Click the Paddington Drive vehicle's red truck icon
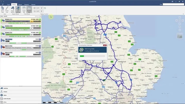This screenshot has width=185, height=104. [3, 47]
